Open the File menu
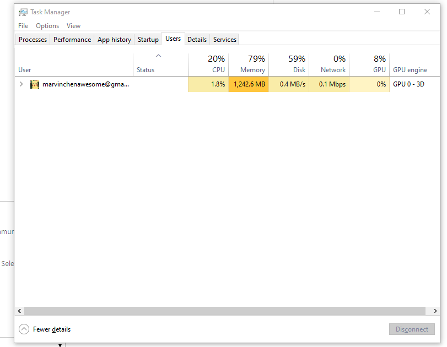Image resolution: width=447 pixels, height=347 pixels. pyautogui.click(x=23, y=26)
